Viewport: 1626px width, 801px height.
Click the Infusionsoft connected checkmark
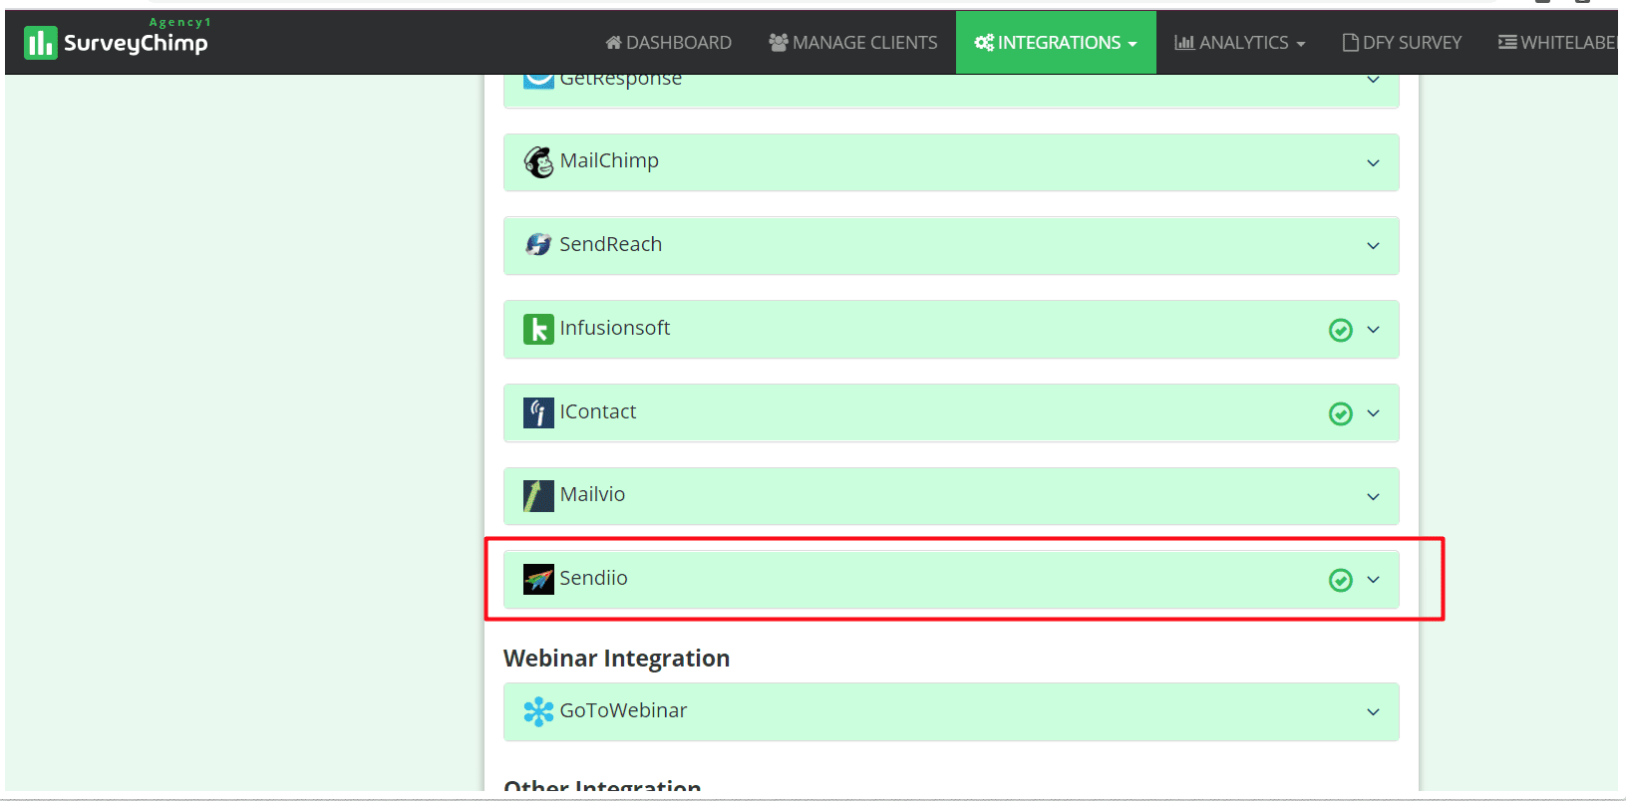tap(1340, 330)
